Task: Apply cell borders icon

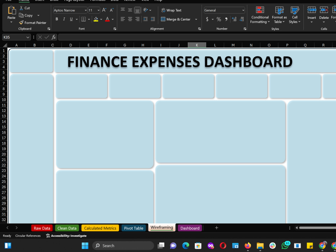Action: click(84, 19)
